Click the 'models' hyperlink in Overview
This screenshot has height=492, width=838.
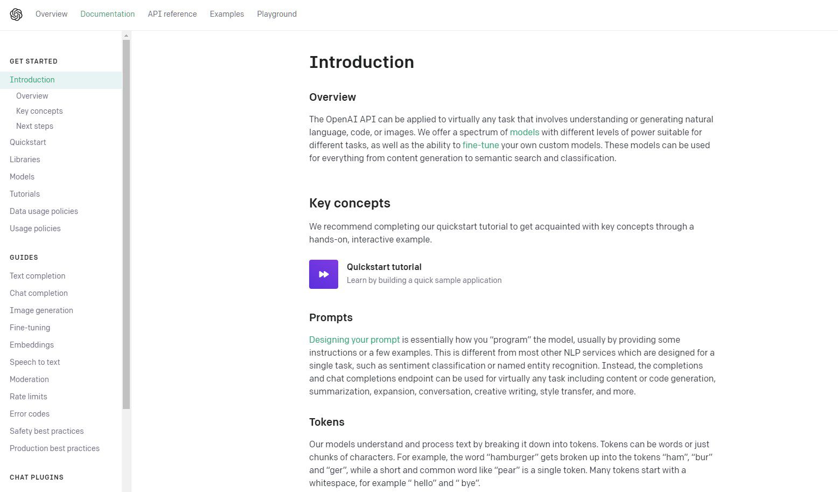[x=524, y=132]
